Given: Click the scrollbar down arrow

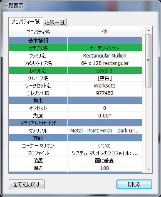Looking at the screenshot, I should point(149,169).
